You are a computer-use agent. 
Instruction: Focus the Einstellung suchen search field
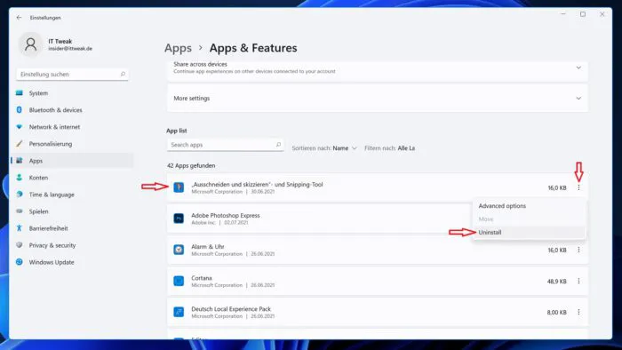pyautogui.click(x=72, y=74)
